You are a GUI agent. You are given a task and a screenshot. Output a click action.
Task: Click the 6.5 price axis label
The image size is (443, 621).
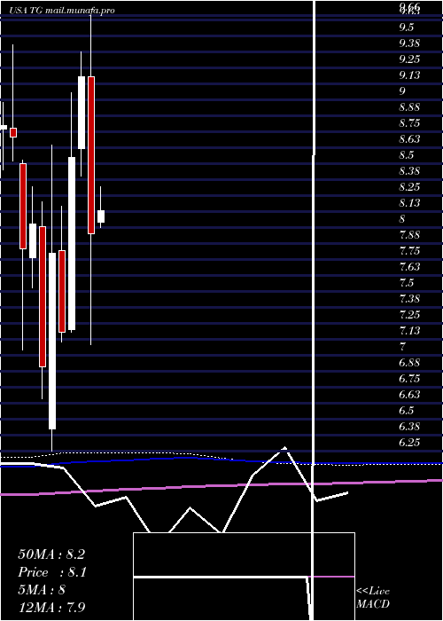click(407, 411)
